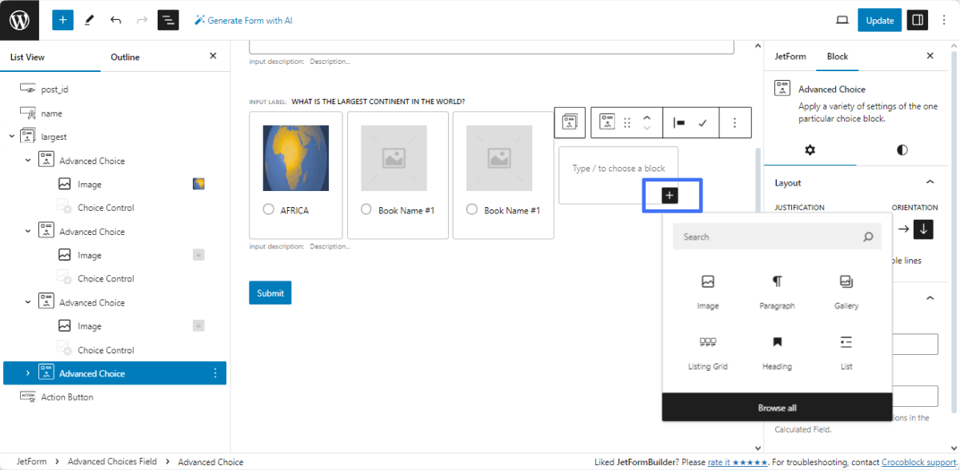Viewport: 960px width, 470px height.
Task: Collapse the largest tree item
Action: (x=11, y=137)
